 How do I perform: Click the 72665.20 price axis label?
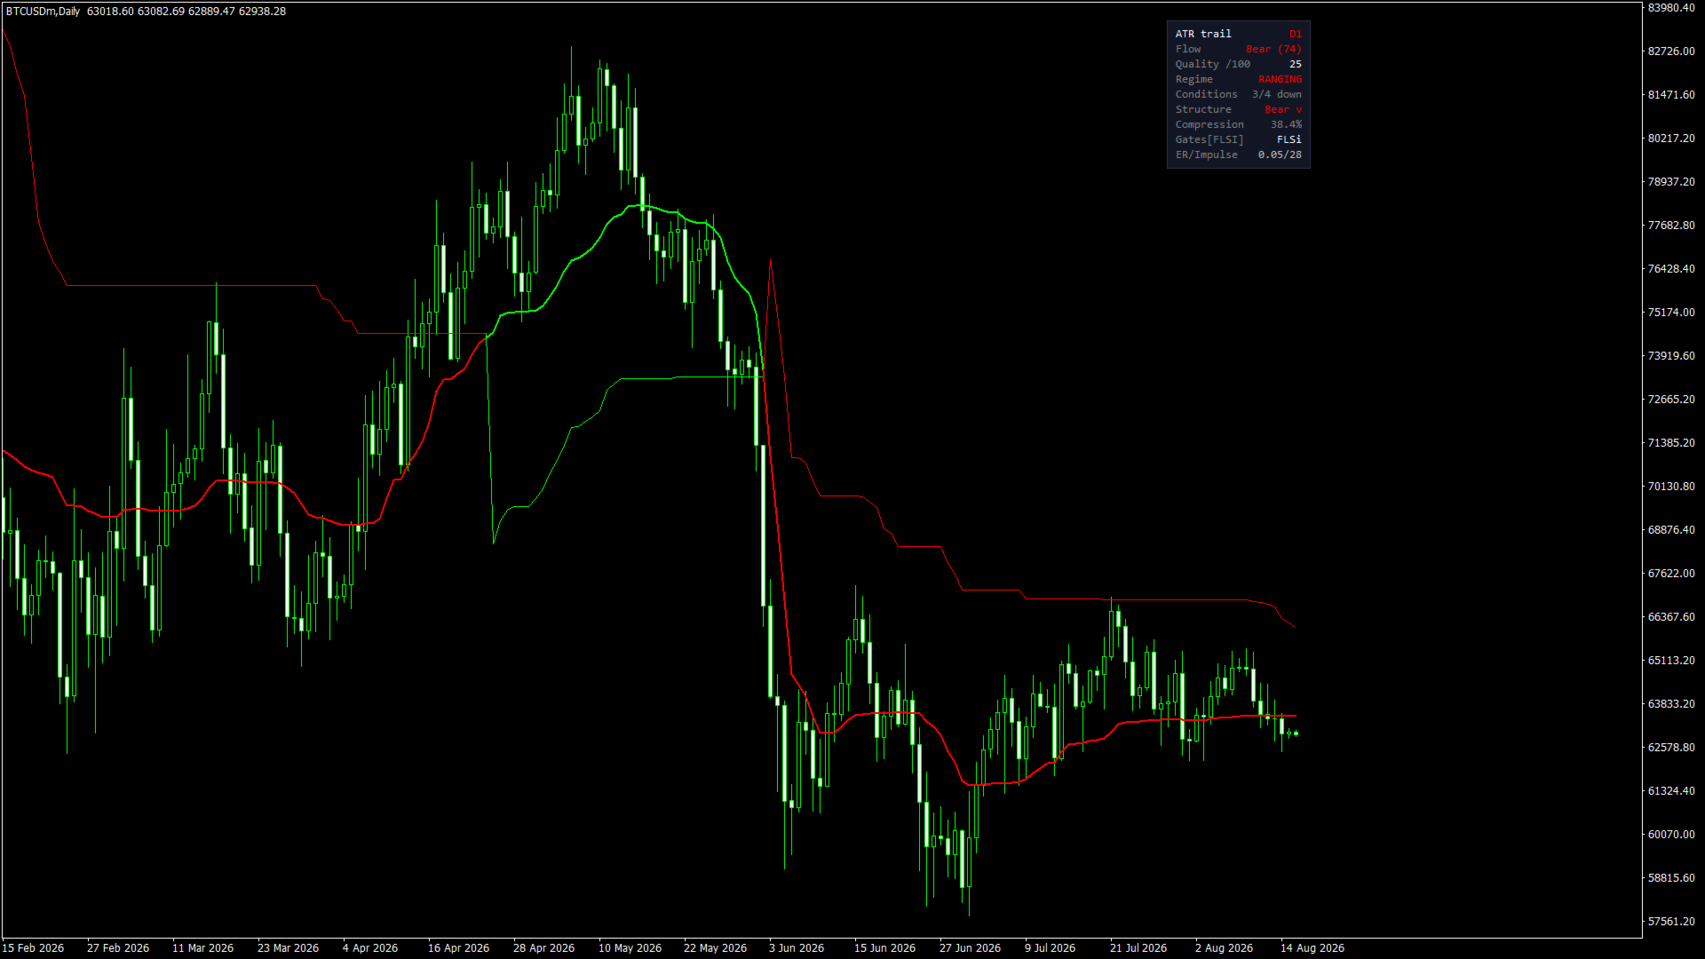1671,400
